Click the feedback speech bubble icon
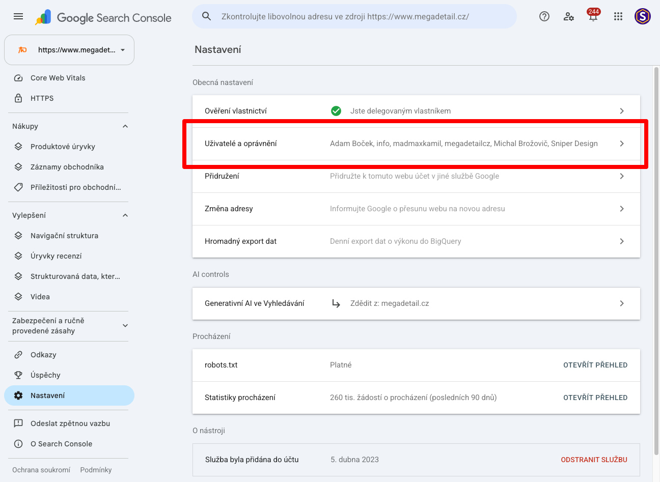The height and width of the screenshot is (482, 660). coord(18,423)
